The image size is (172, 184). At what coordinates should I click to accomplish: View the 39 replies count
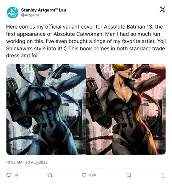click(16, 175)
